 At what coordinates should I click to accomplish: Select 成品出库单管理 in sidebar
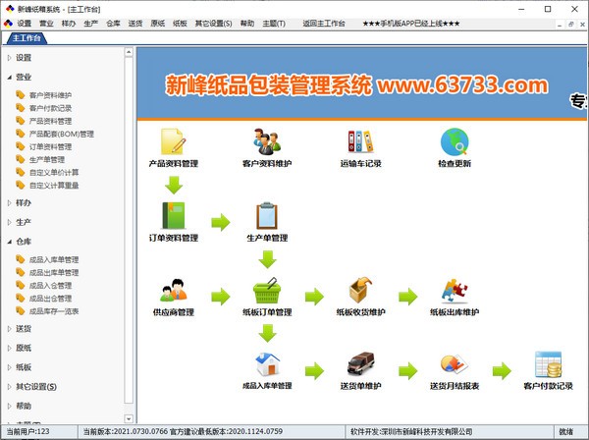tap(54, 272)
